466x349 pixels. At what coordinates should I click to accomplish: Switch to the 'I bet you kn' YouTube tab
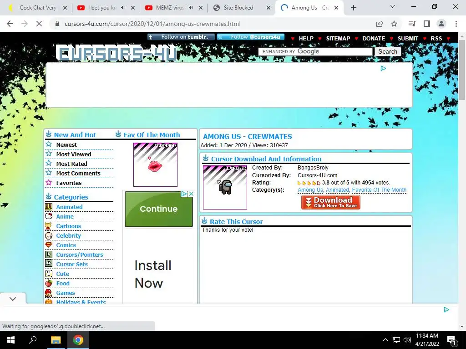[101, 8]
